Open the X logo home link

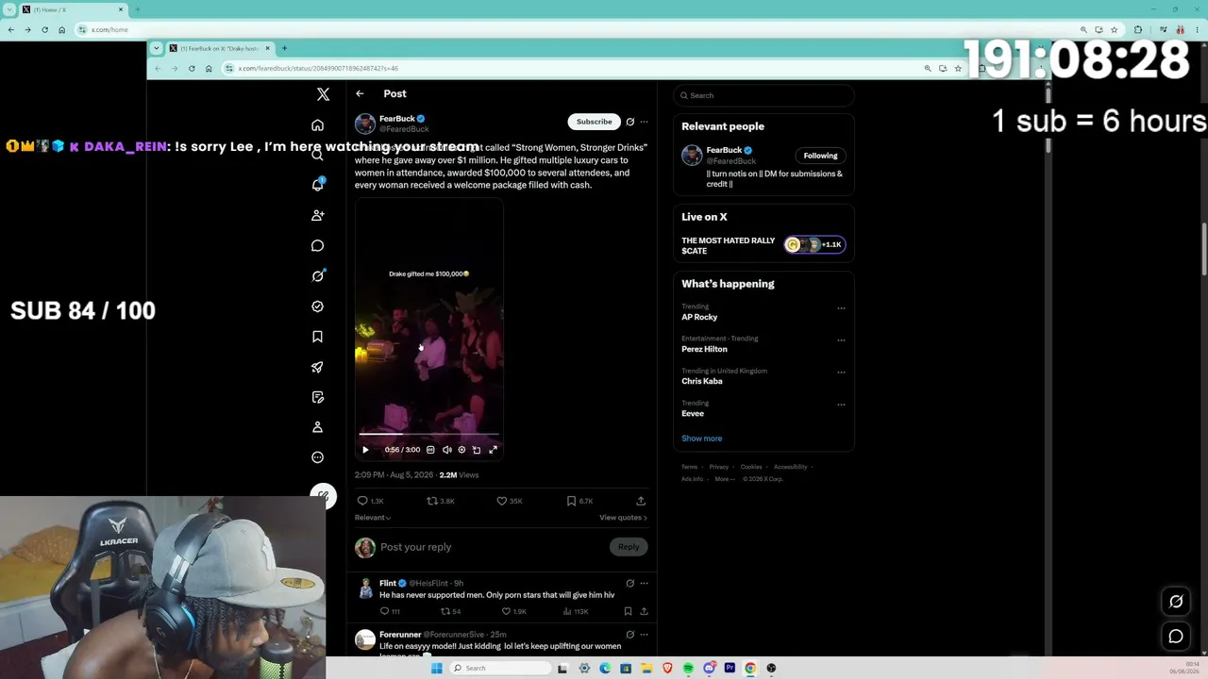point(323,94)
